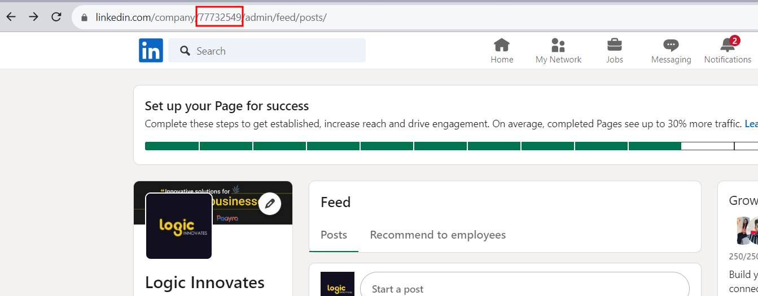Switch to Recommend to employees tab
Image resolution: width=758 pixels, height=296 pixels.
pyautogui.click(x=438, y=235)
